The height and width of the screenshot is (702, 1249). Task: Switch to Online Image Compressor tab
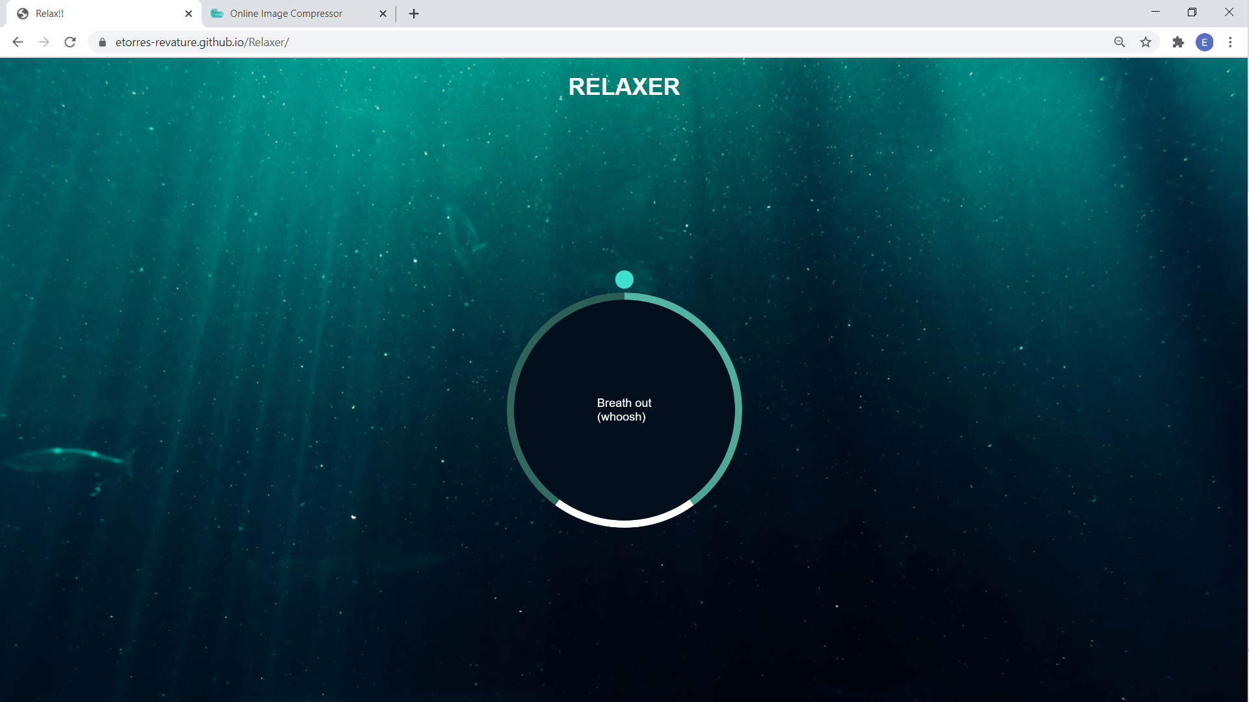(286, 14)
